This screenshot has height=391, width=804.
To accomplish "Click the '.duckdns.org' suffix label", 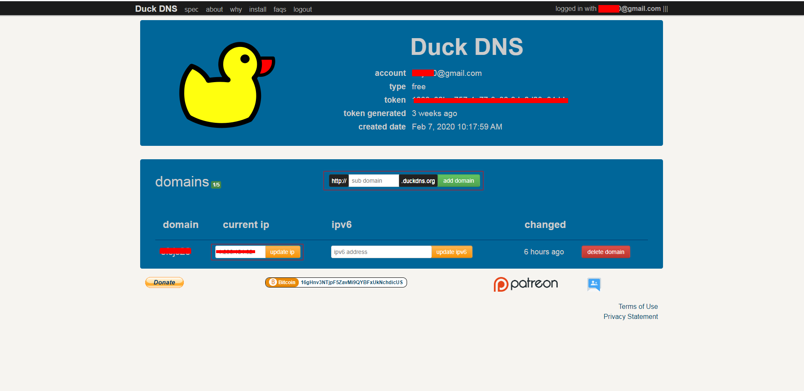I will pos(418,181).
